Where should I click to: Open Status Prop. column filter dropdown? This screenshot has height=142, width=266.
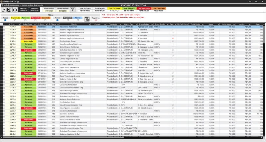tap(35, 24)
